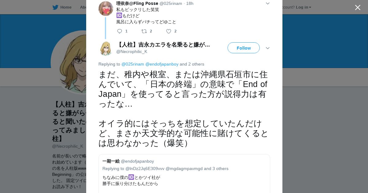Click the display name 【人柱】吉永カエラ in tweet header
Viewport: 368px width, 193px height.
click(163, 45)
